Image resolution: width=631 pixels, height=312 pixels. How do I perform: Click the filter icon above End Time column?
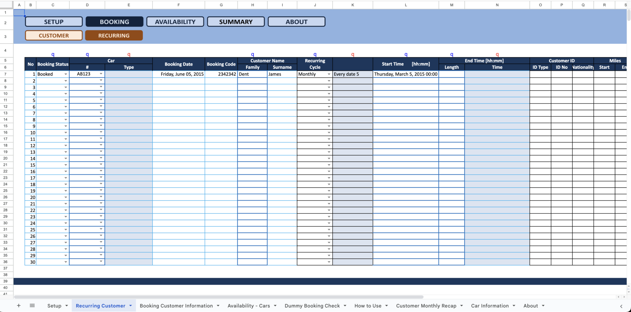tap(452, 54)
